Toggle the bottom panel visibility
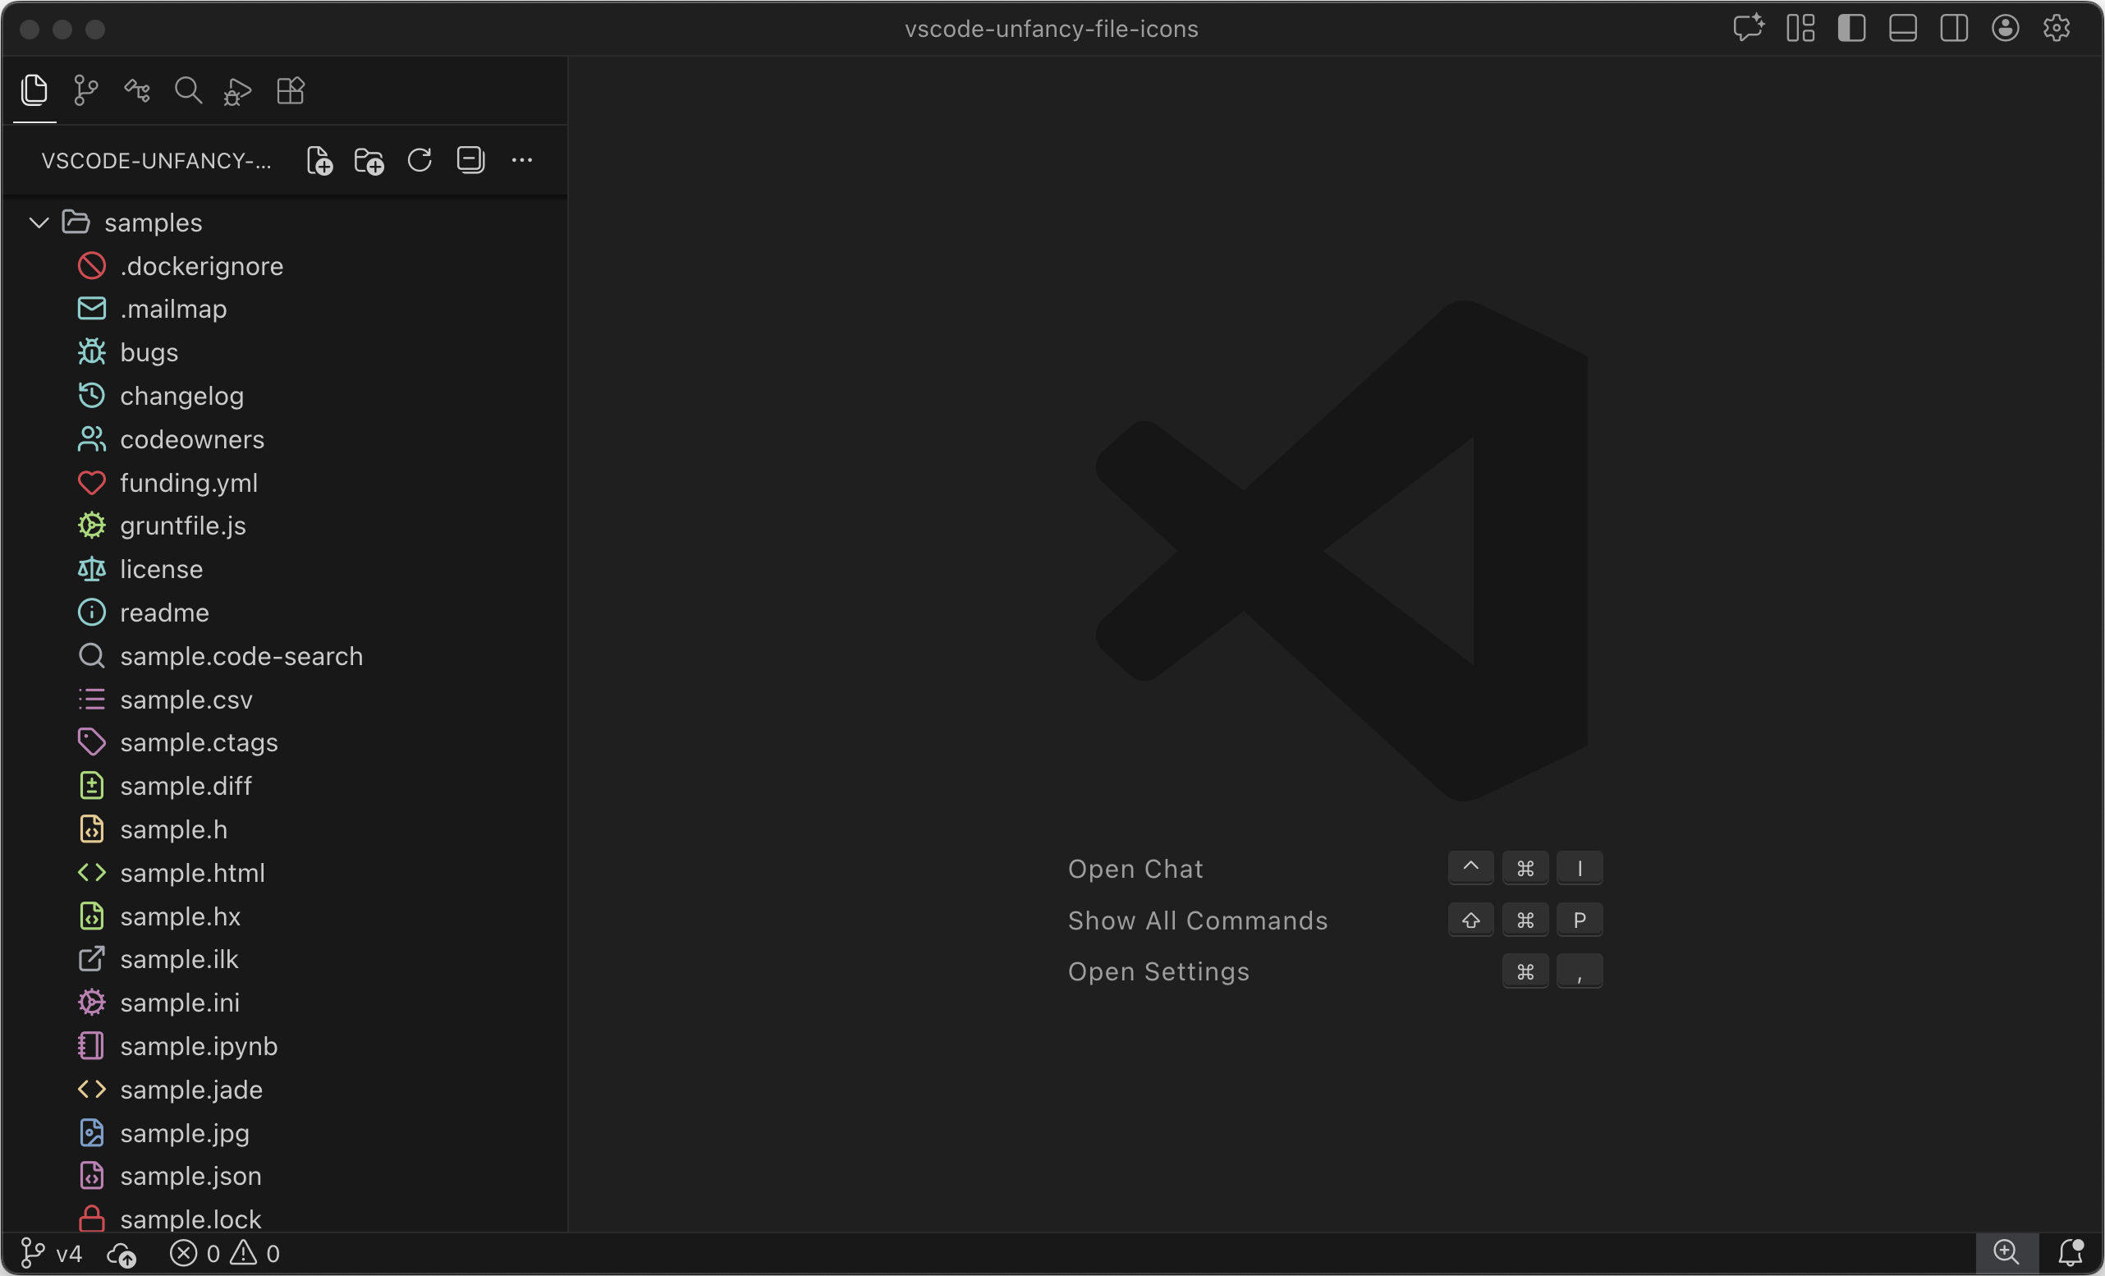Viewport: 2105px width, 1276px height. (1902, 28)
